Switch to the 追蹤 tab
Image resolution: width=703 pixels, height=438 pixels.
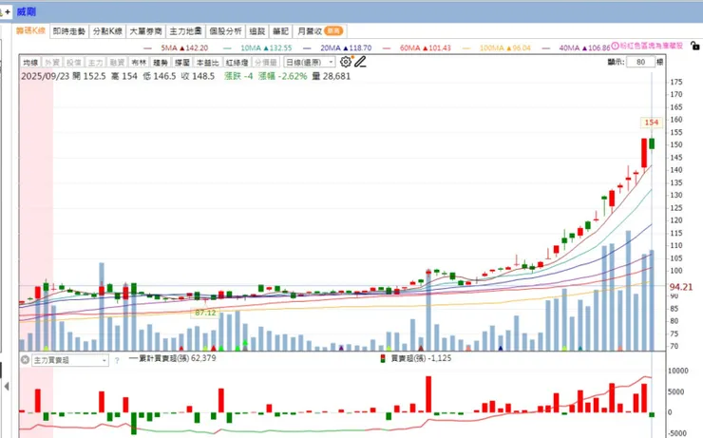tap(257, 31)
